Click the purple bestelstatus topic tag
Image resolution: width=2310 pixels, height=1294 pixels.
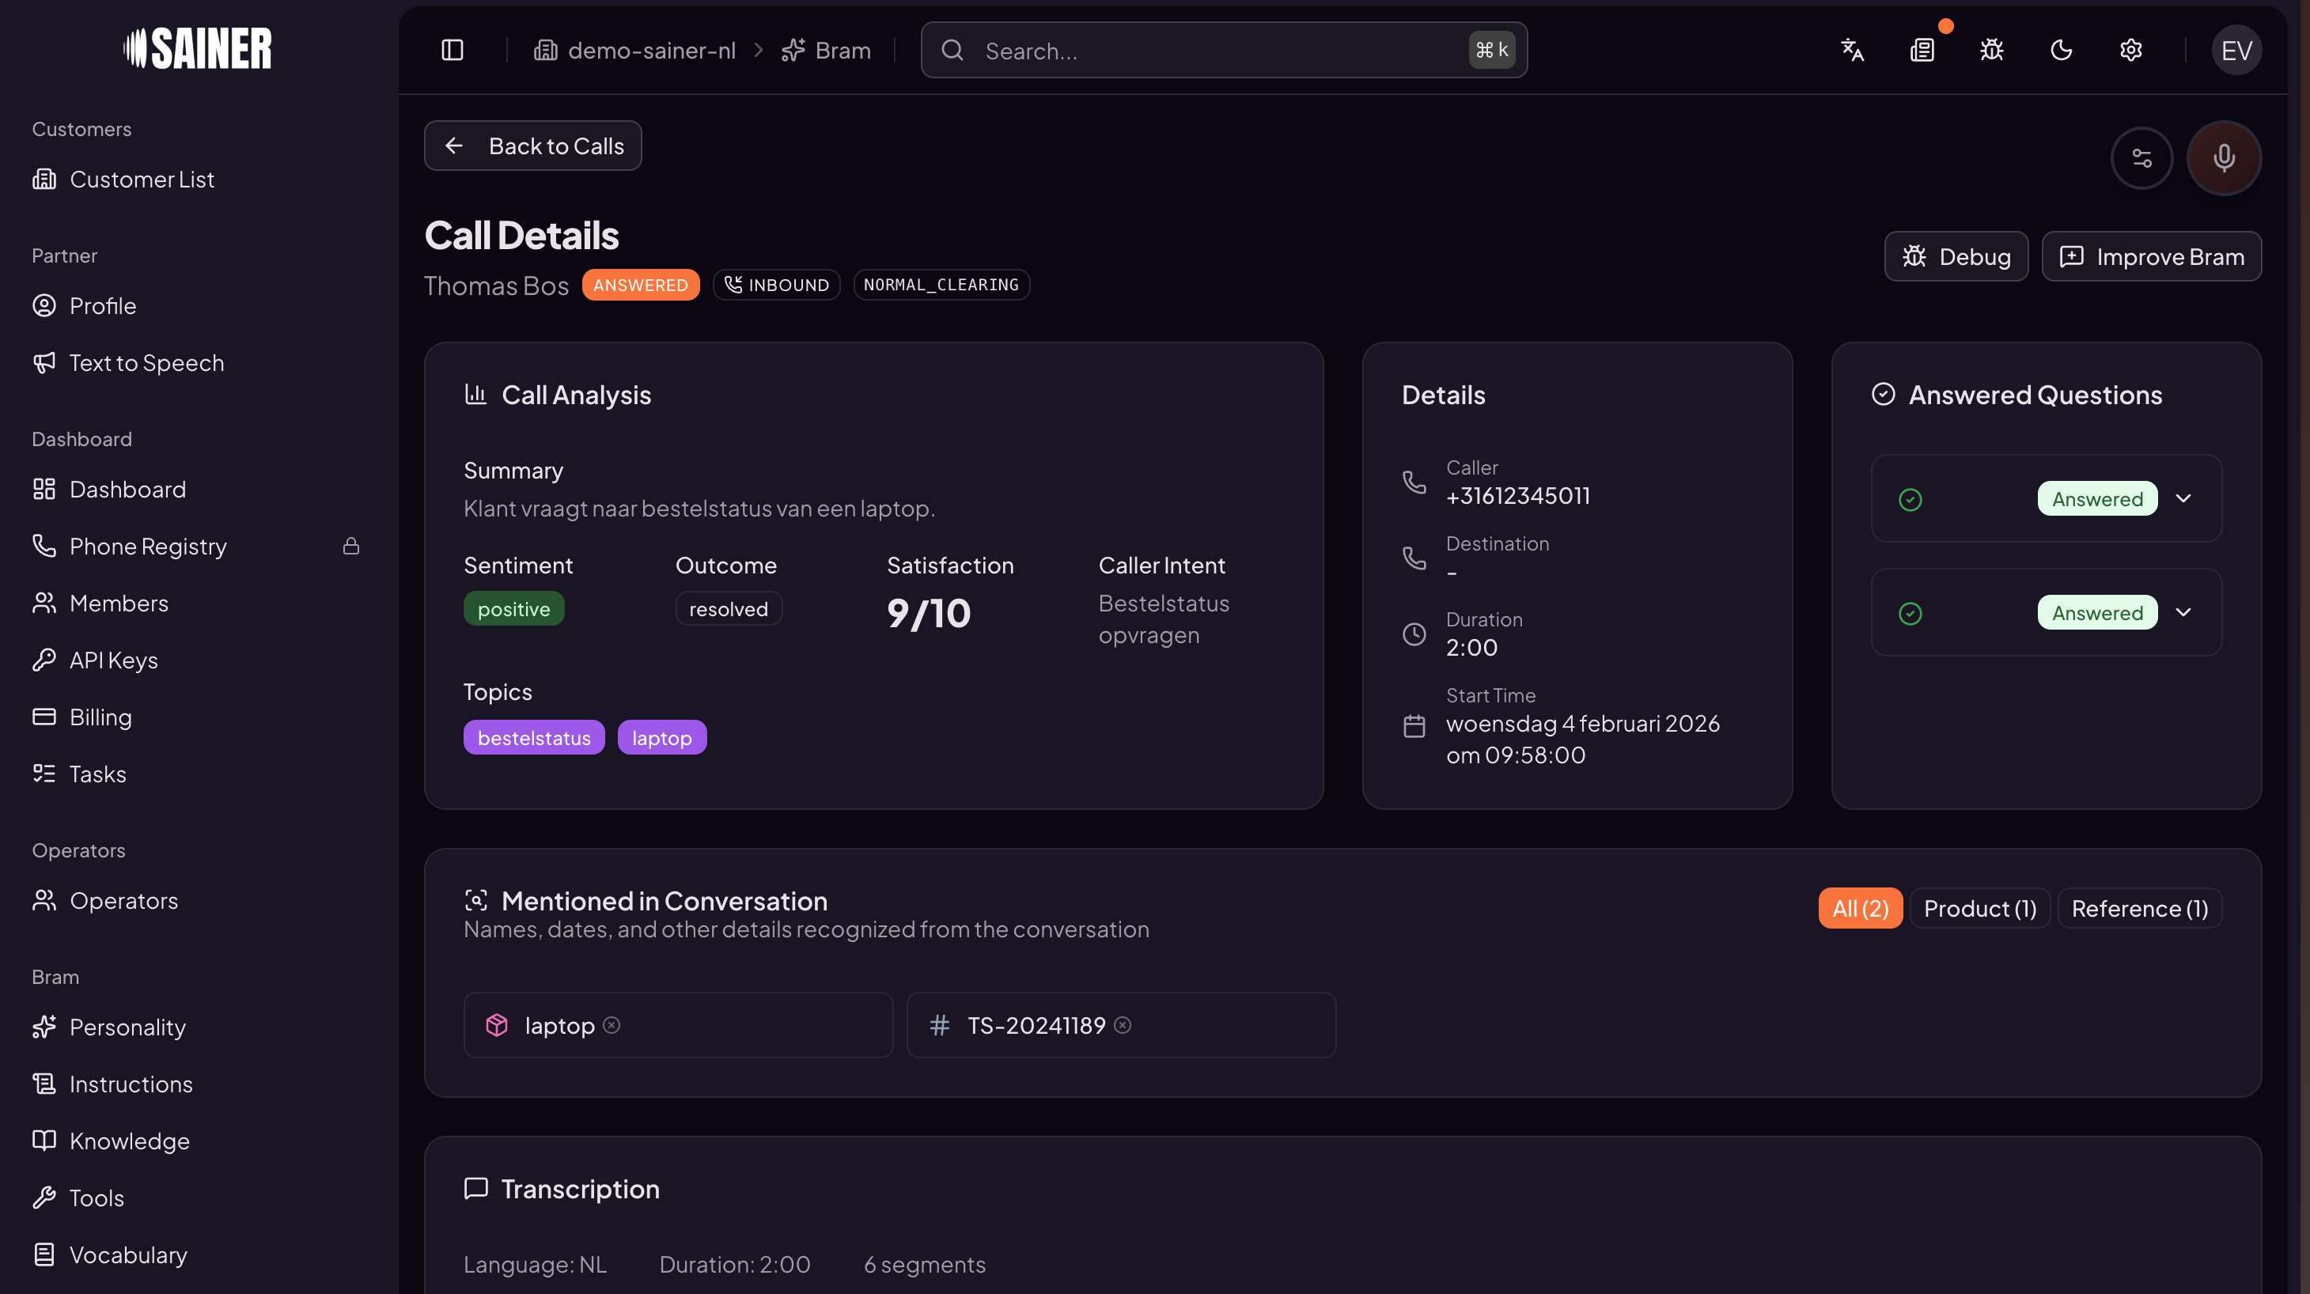click(533, 737)
